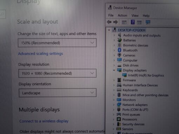Click the Sensors category icon
The image size is (179, 134).
(x=119, y=129)
